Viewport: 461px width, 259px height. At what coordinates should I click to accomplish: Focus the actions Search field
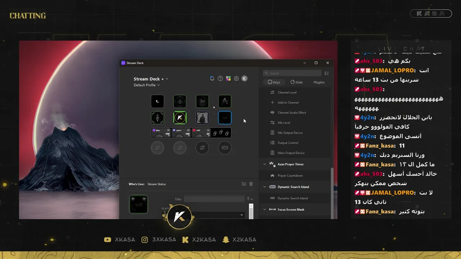point(292,73)
